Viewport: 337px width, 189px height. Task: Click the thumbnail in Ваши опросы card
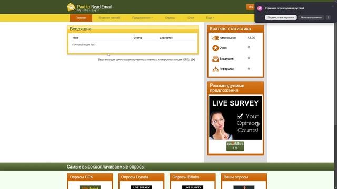244,187
